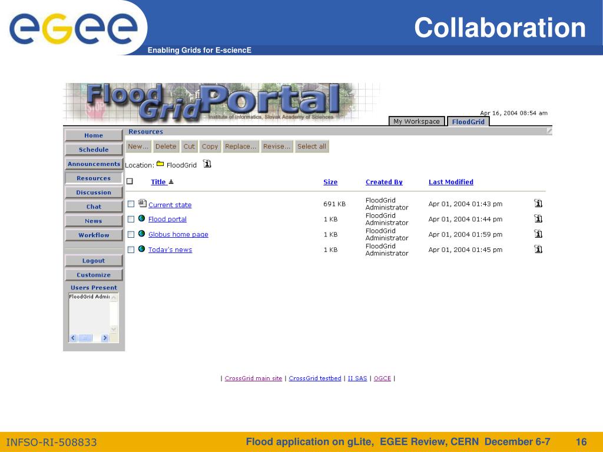Open Announcements in the sidebar
This screenshot has width=603, height=452.
point(94,164)
